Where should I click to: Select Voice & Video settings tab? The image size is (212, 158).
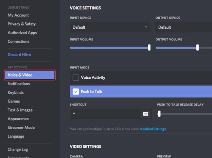click(x=30, y=75)
